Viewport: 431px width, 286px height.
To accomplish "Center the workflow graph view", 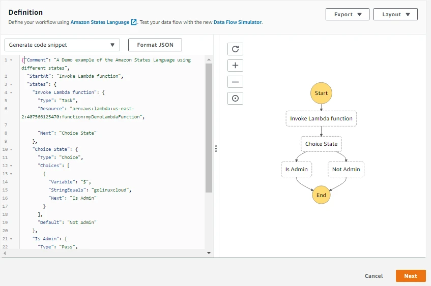I will point(235,98).
